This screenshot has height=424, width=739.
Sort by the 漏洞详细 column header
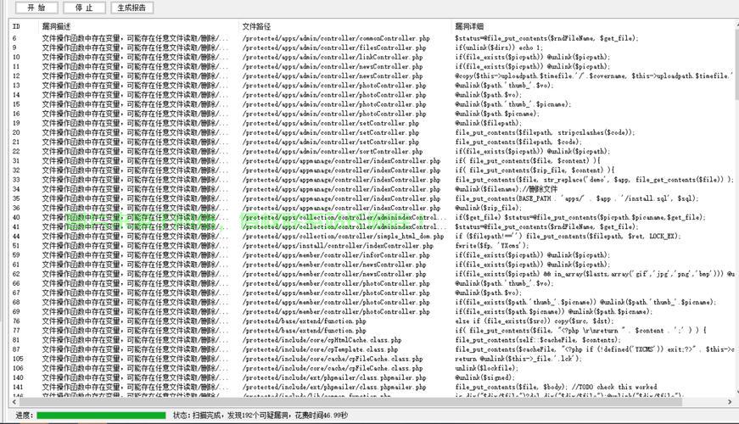pos(593,26)
